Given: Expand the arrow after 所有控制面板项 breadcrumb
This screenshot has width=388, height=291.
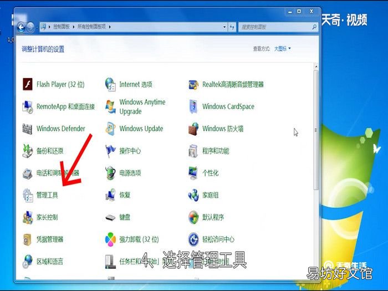Looking at the screenshot, I should point(110,27).
